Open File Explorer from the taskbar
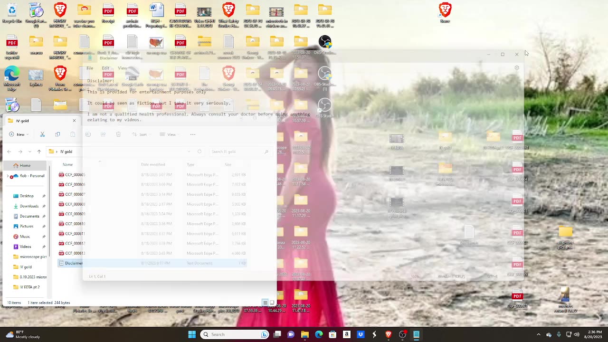The width and height of the screenshot is (608, 342). click(305, 334)
